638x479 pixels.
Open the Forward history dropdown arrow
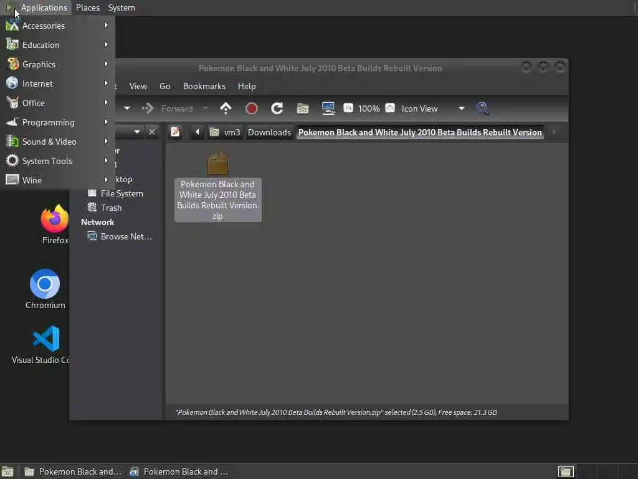click(x=206, y=109)
